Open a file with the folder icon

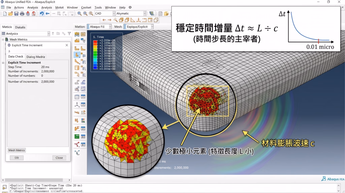(10, 13)
